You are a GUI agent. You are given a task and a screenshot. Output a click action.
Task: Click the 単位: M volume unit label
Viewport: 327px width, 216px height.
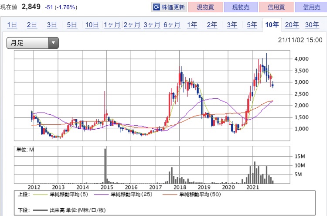coord(25,150)
